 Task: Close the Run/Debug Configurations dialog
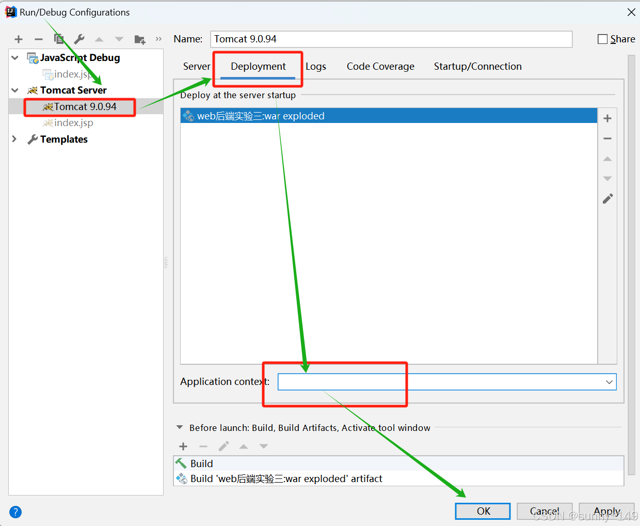[631, 12]
